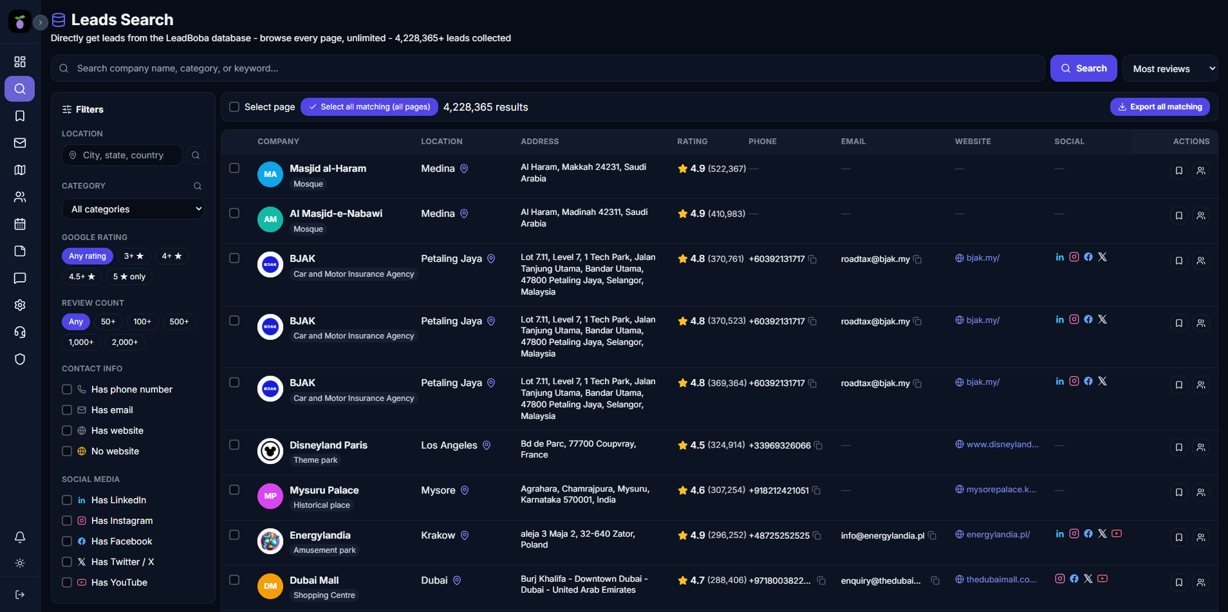
Task: Focus the City, state, country field
Action: (x=122, y=155)
